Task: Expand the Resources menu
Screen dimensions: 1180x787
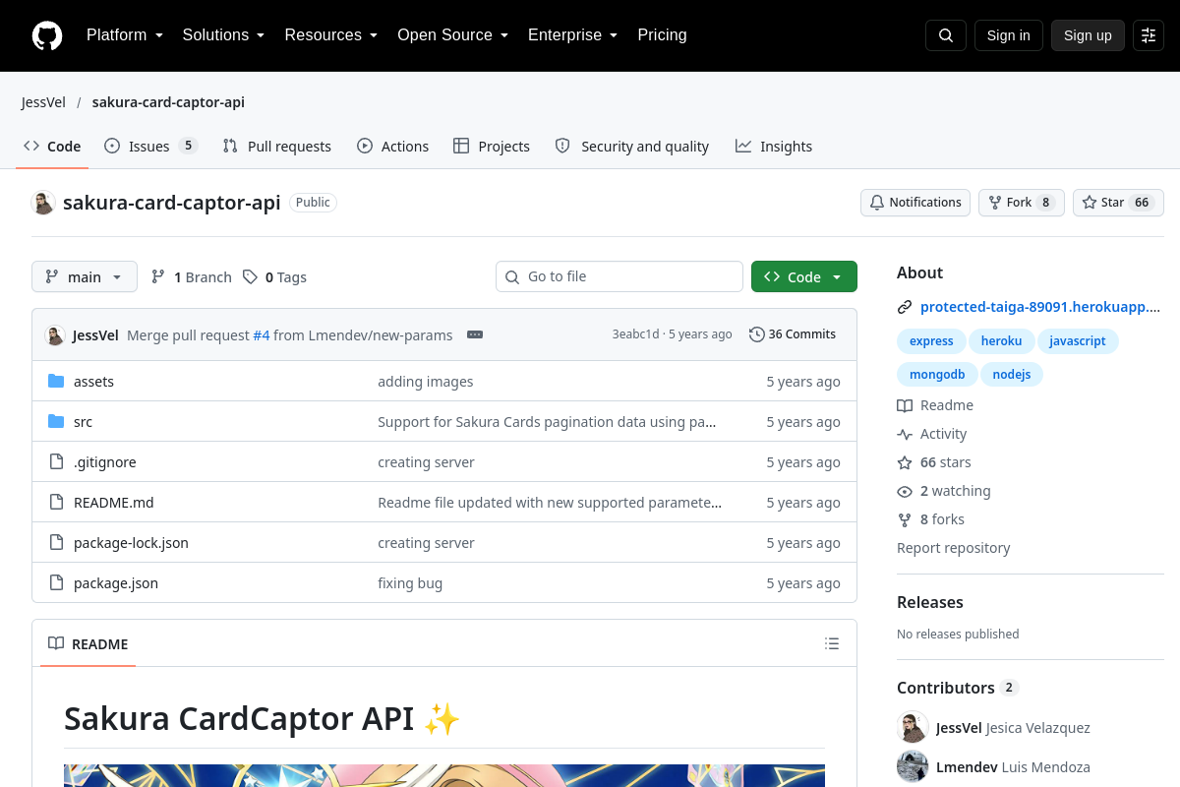Action: pos(331,35)
